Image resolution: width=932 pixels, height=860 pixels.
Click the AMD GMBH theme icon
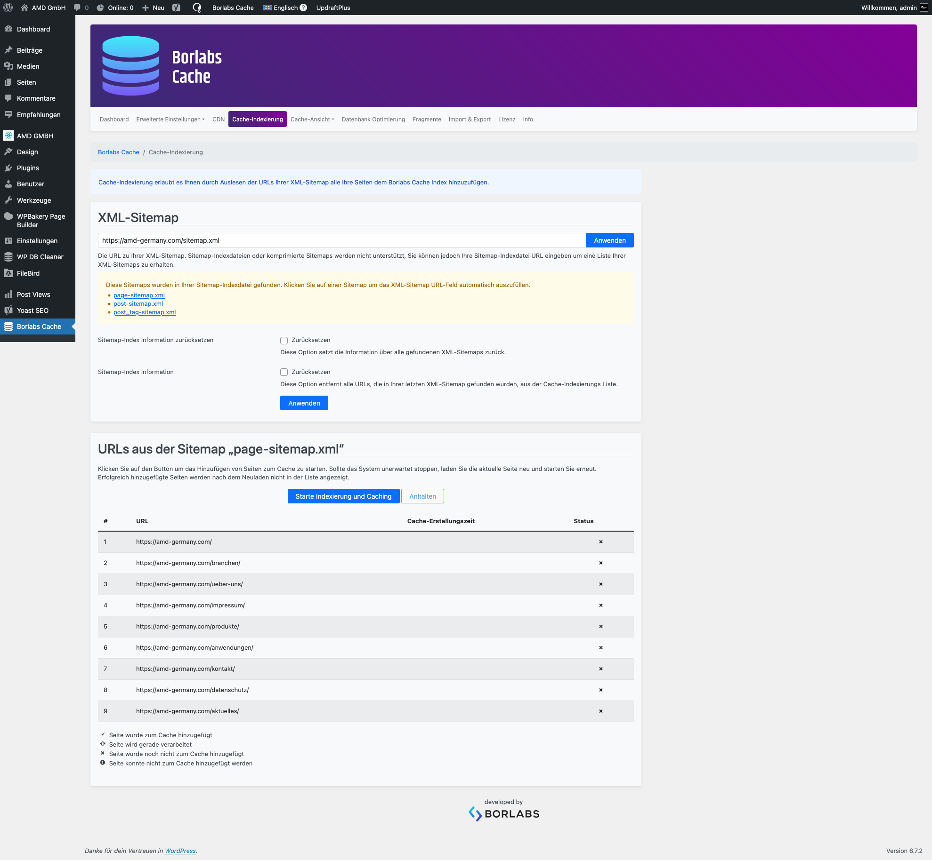tap(8, 136)
